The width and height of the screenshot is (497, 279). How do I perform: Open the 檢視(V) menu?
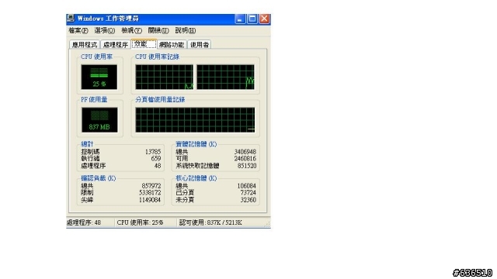click(x=131, y=30)
